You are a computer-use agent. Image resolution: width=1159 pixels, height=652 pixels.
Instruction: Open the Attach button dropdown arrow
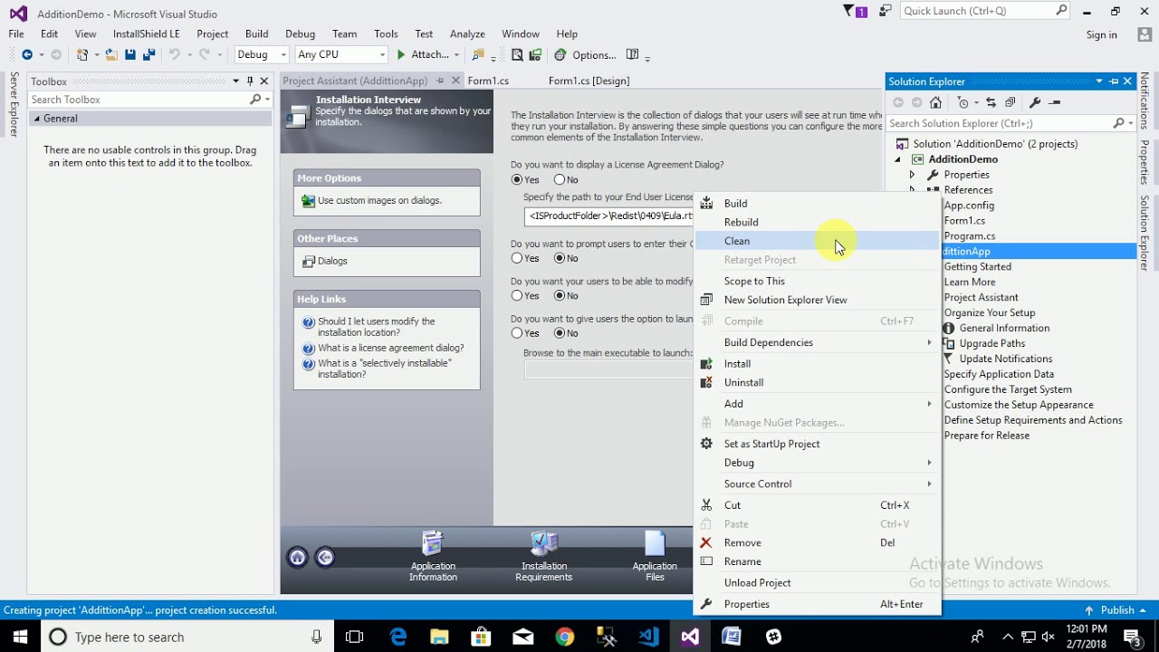click(x=456, y=54)
